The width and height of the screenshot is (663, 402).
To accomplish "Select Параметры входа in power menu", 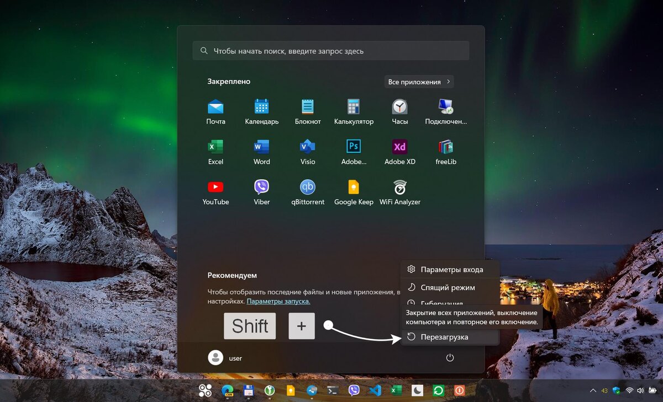I will [450, 270].
